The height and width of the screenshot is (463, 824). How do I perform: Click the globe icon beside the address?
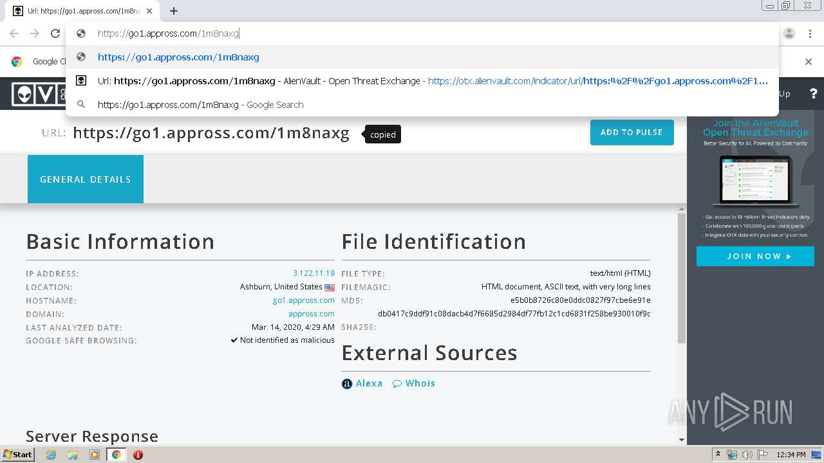[x=81, y=33]
